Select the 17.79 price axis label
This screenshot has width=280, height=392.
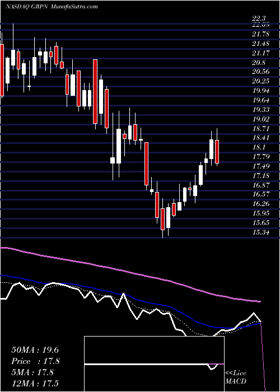[x=261, y=157]
